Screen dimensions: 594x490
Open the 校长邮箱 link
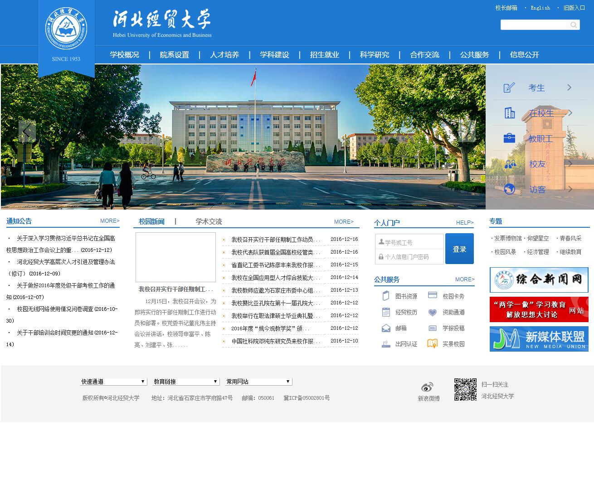coord(506,8)
